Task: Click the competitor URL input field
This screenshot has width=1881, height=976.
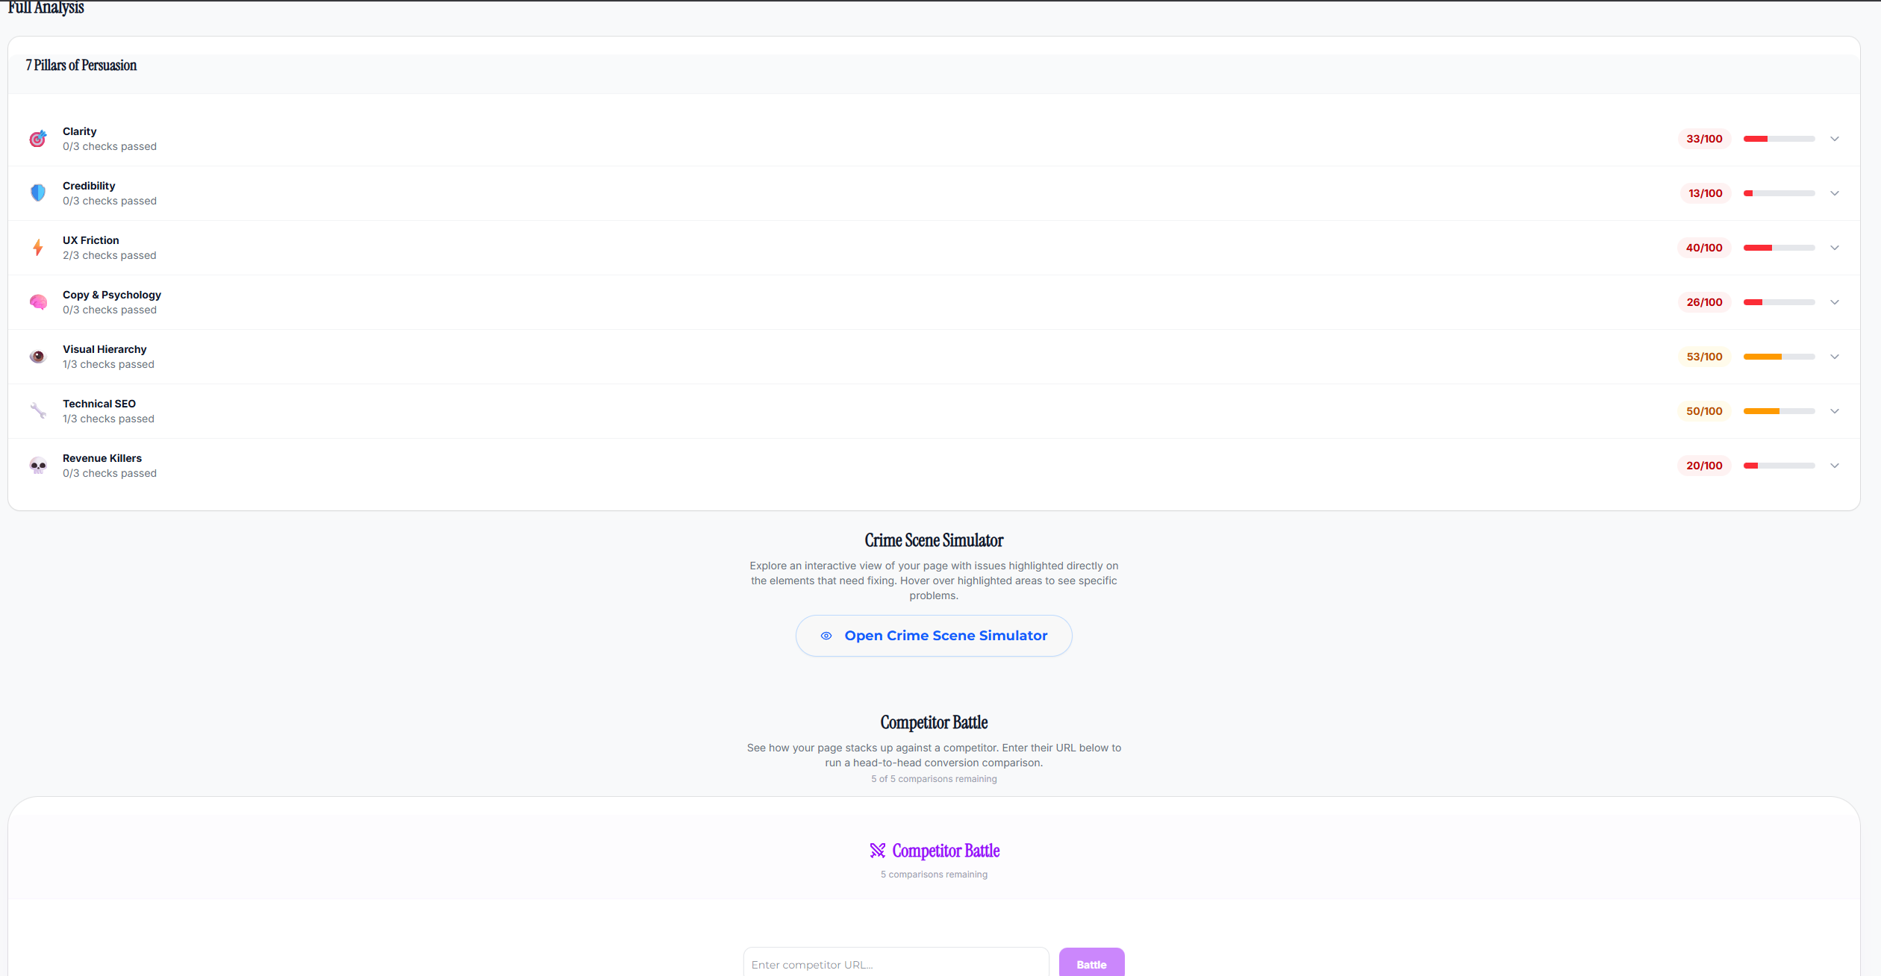Action: click(895, 964)
